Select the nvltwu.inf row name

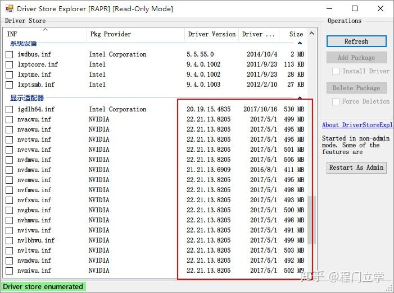[x=34, y=250]
